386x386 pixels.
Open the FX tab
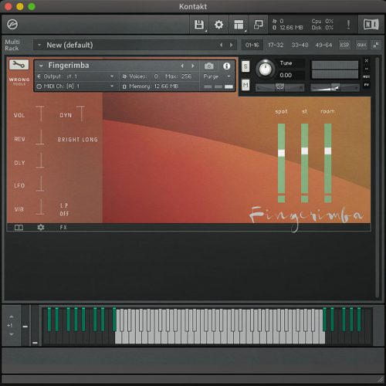(63, 227)
